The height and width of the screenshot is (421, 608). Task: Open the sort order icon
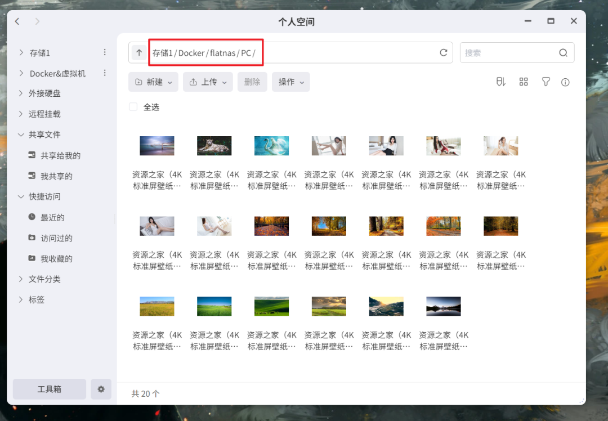tap(501, 82)
